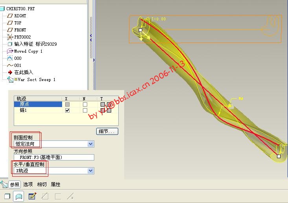The width and height of the screenshot is (288, 203).
Task: Select PRT0002 in the model tree
Action: (x=22, y=37)
